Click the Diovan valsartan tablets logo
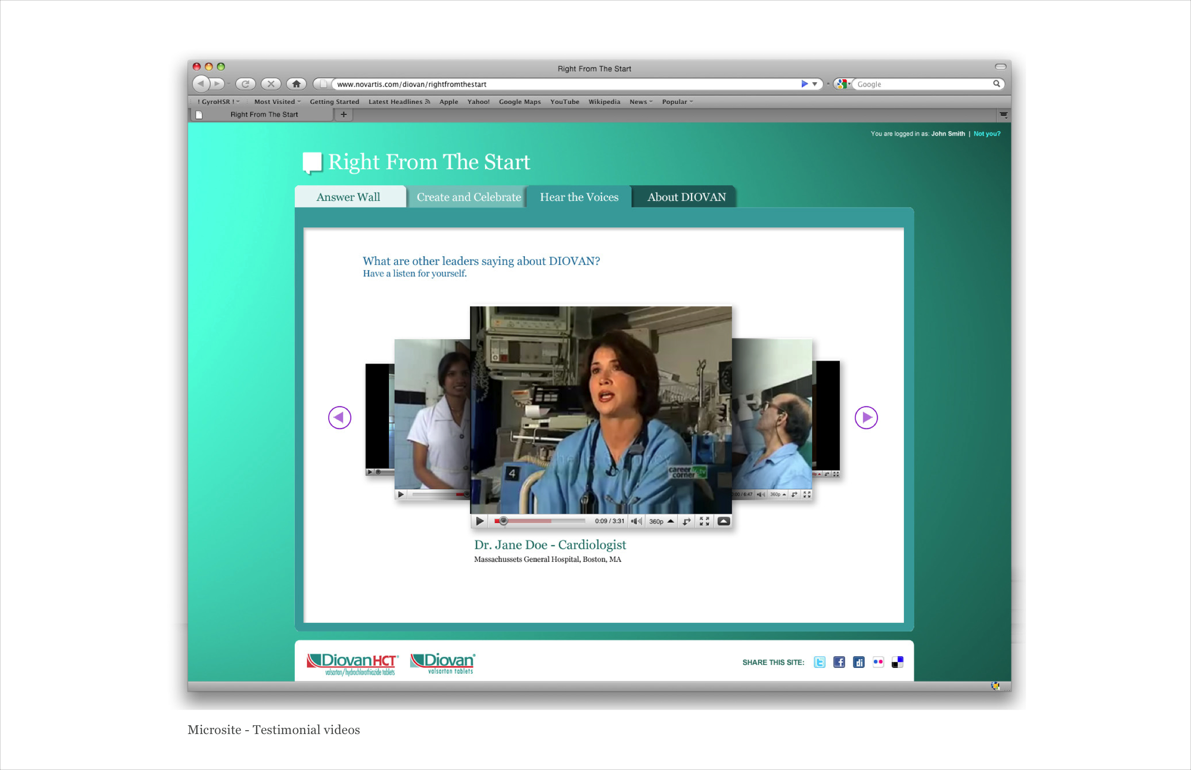 pos(442,663)
